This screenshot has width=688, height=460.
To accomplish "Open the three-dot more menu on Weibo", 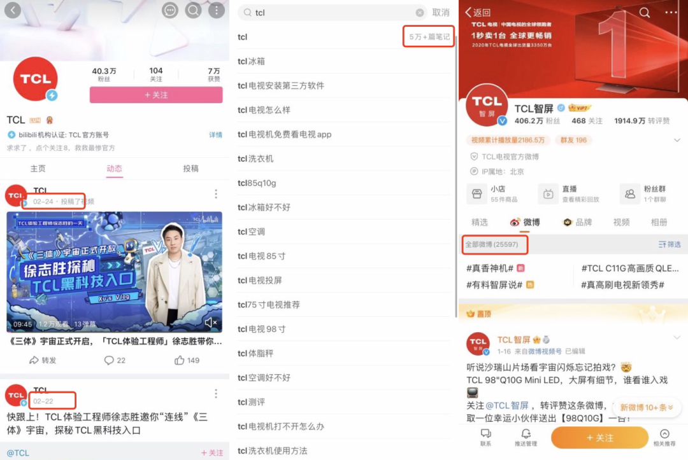I will [x=671, y=12].
